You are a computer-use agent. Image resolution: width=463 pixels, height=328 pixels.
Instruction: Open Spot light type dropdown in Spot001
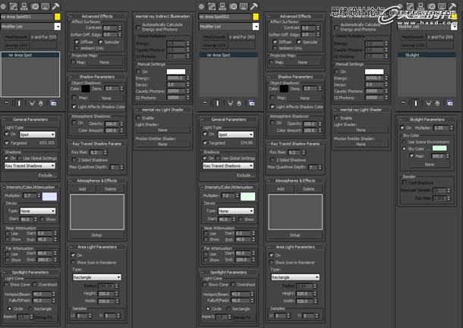pos(37,135)
